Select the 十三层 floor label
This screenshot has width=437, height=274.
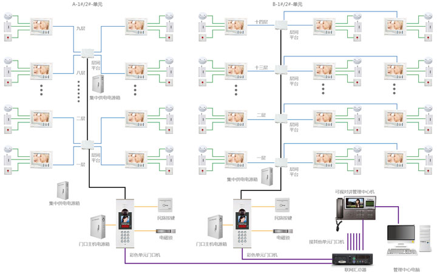click(x=261, y=68)
